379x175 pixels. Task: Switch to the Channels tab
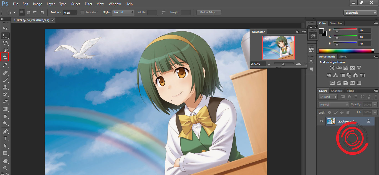point(337,91)
